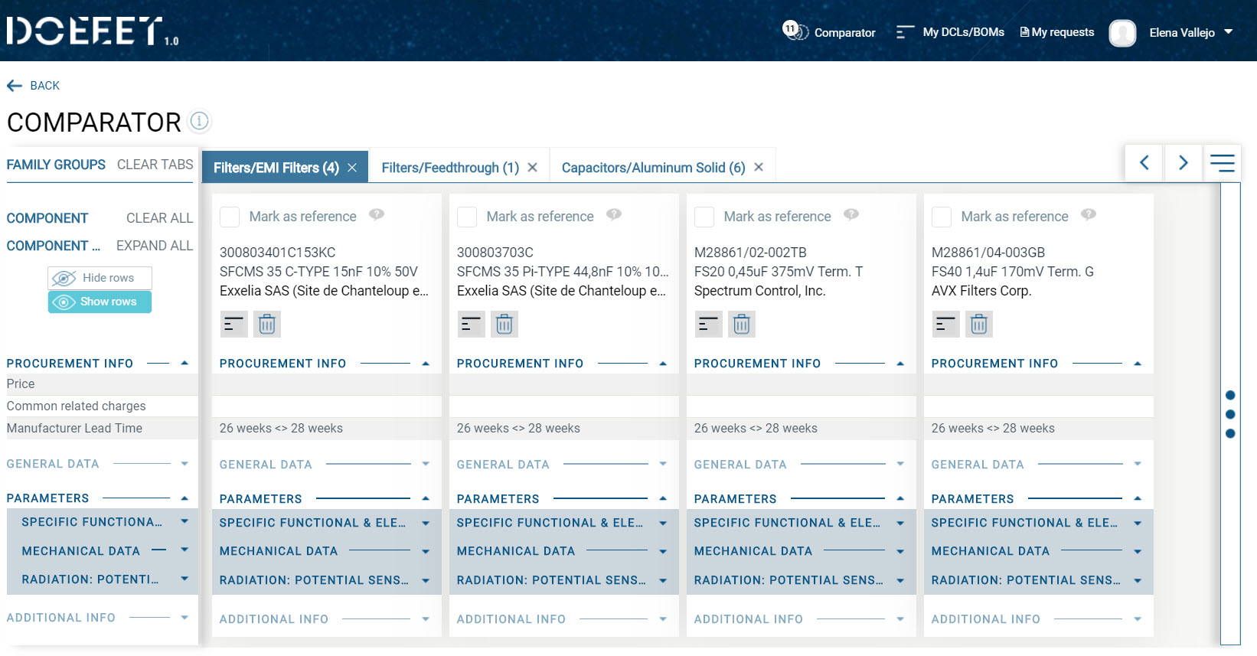
Task: Show previous tabs with left arrow
Action: pyautogui.click(x=1144, y=162)
